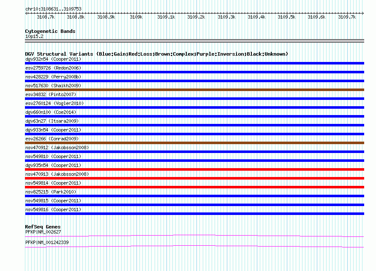The height and width of the screenshot is (271, 376).
Task: Click the RefSeq Genes track title
Action: [43, 227]
